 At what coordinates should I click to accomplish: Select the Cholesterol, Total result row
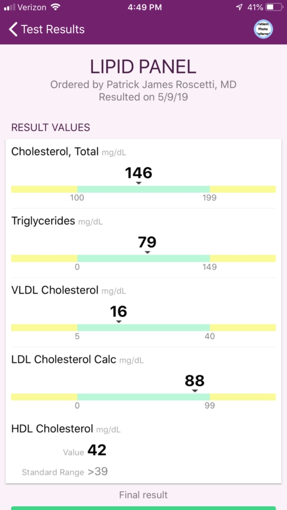(x=143, y=174)
